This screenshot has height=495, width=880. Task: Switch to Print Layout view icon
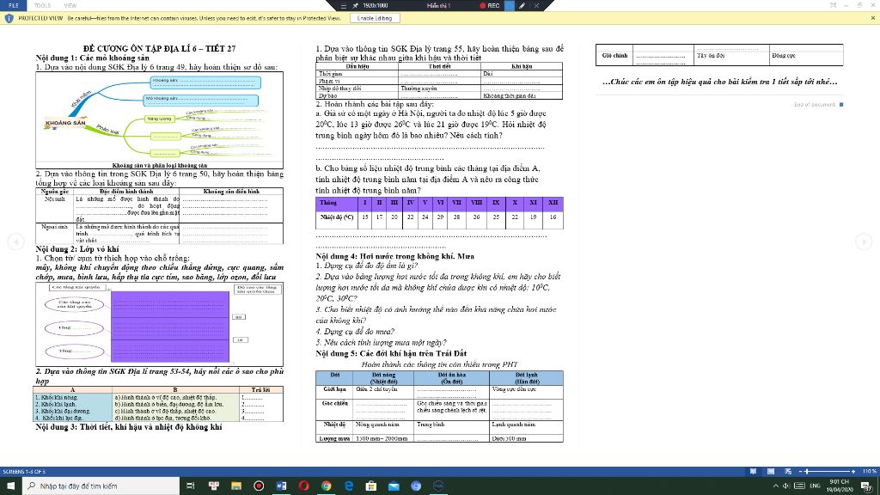771,472
